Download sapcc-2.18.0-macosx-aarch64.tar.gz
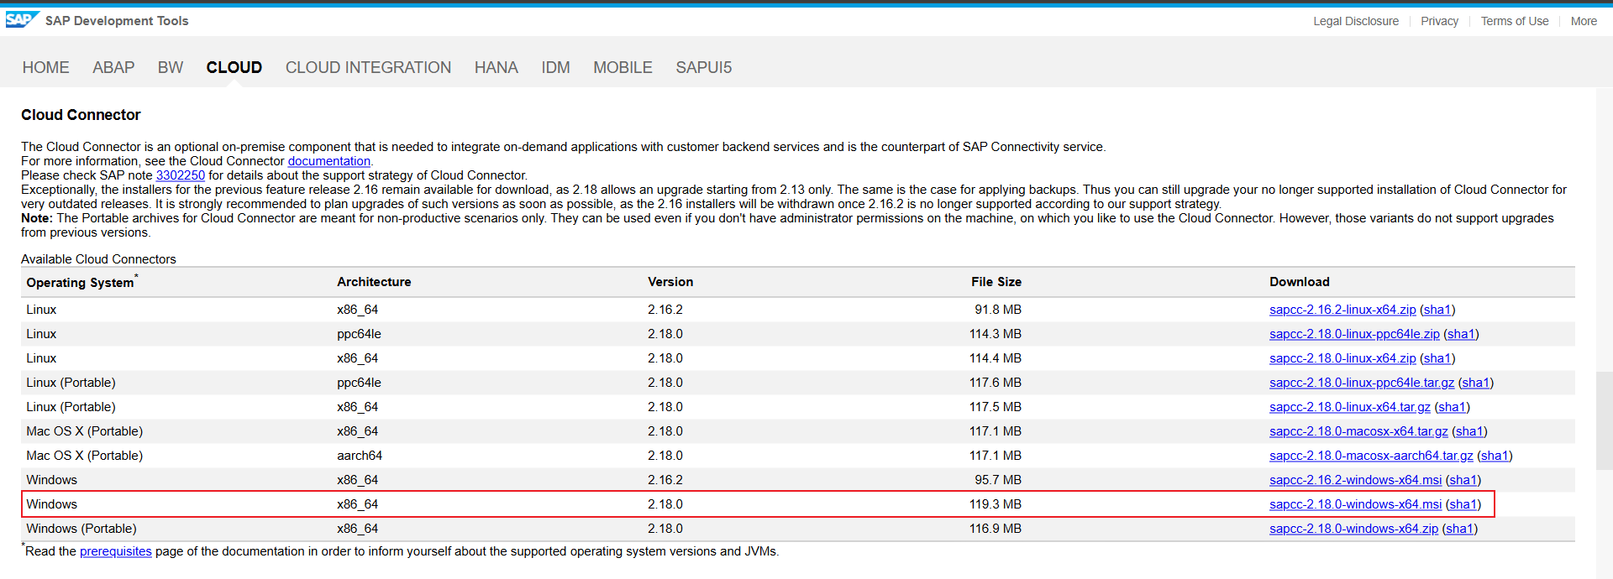The width and height of the screenshot is (1613, 579). pyautogui.click(x=1371, y=456)
